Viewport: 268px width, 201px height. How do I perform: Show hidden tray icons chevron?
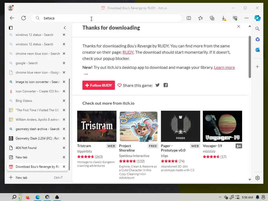point(220,197)
